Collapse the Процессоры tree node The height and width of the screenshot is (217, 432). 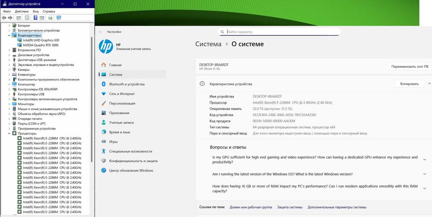pyautogui.click(x=9, y=134)
